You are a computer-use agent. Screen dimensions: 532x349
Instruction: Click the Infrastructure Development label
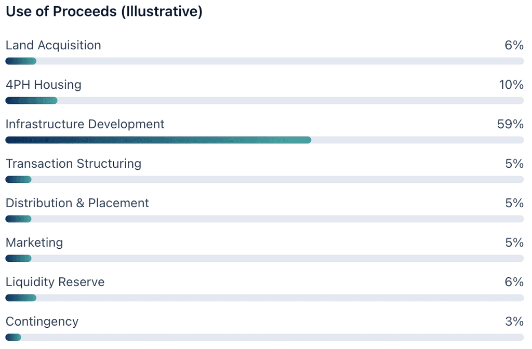tap(85, 125)
